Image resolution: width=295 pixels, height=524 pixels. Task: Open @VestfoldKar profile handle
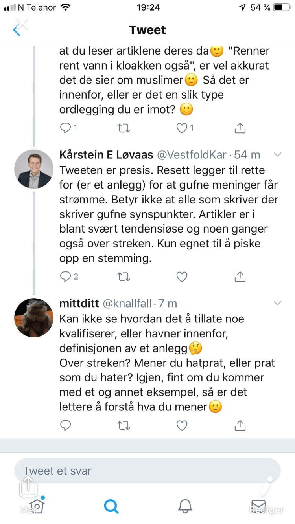[192, 155]
